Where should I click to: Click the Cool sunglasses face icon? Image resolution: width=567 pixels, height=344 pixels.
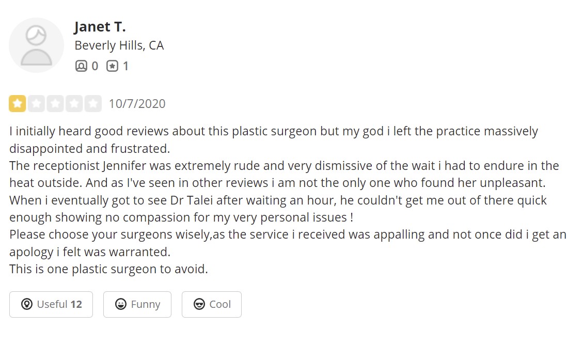coord(199,304)
